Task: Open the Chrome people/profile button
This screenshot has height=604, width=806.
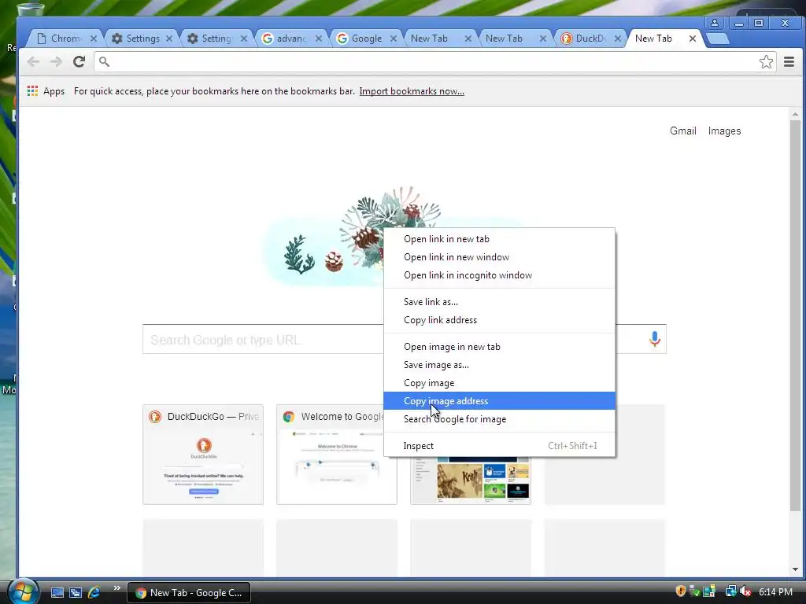Action: 715,23
